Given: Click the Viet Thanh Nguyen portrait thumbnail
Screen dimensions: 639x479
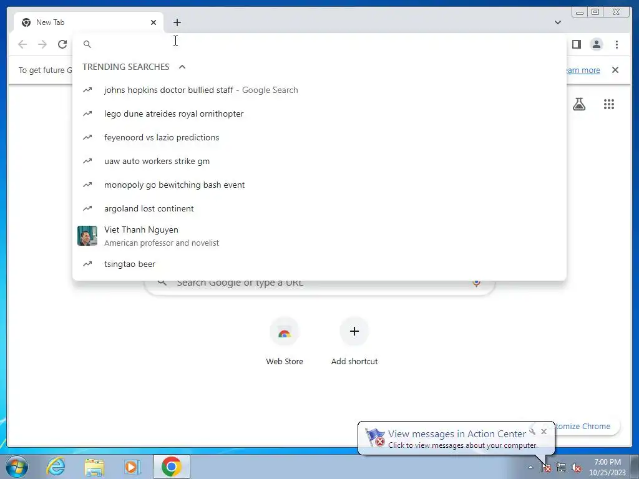Looking at the screenshot, I should coord(87,236).
